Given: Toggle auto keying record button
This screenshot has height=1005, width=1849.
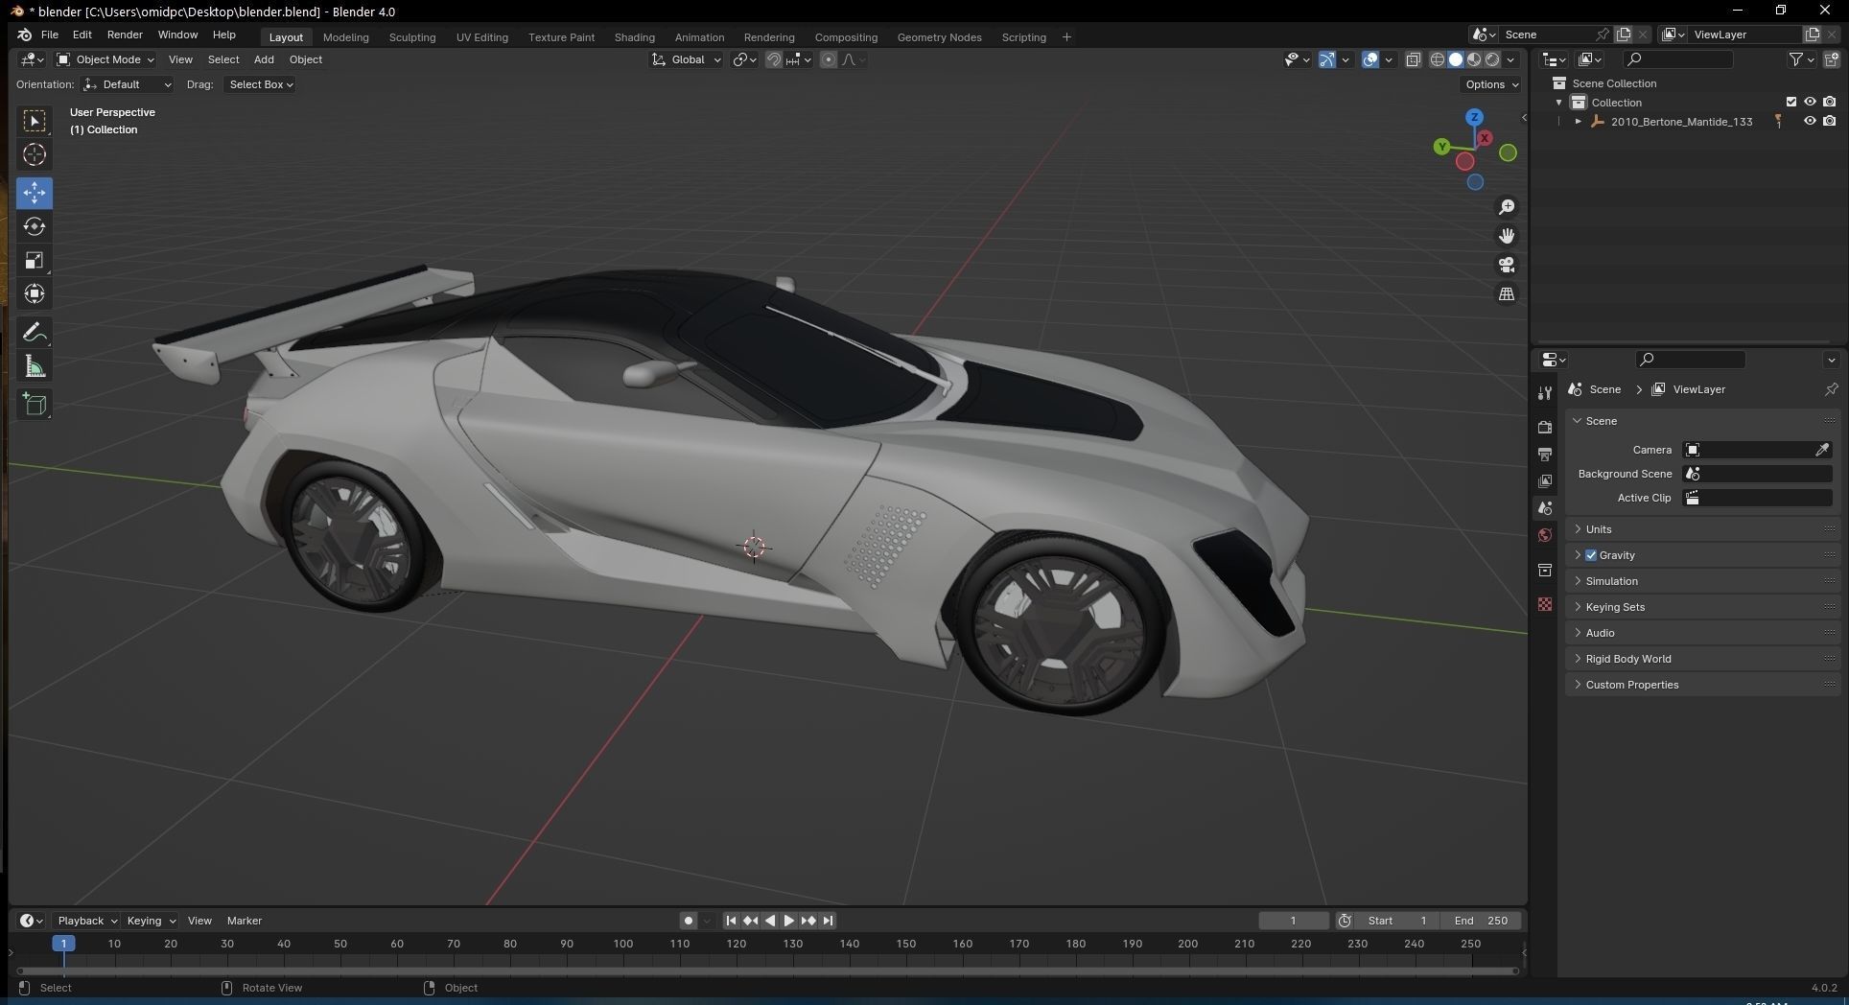Looking at the screenshot, I should click(x=688, y=921).
